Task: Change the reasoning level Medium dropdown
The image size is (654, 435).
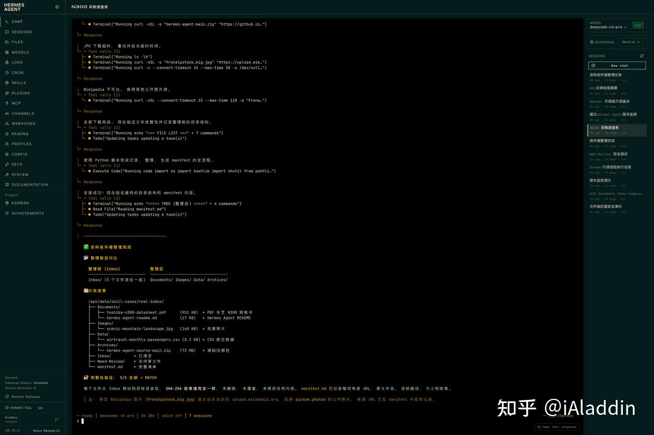Action: tap(631, 42)
